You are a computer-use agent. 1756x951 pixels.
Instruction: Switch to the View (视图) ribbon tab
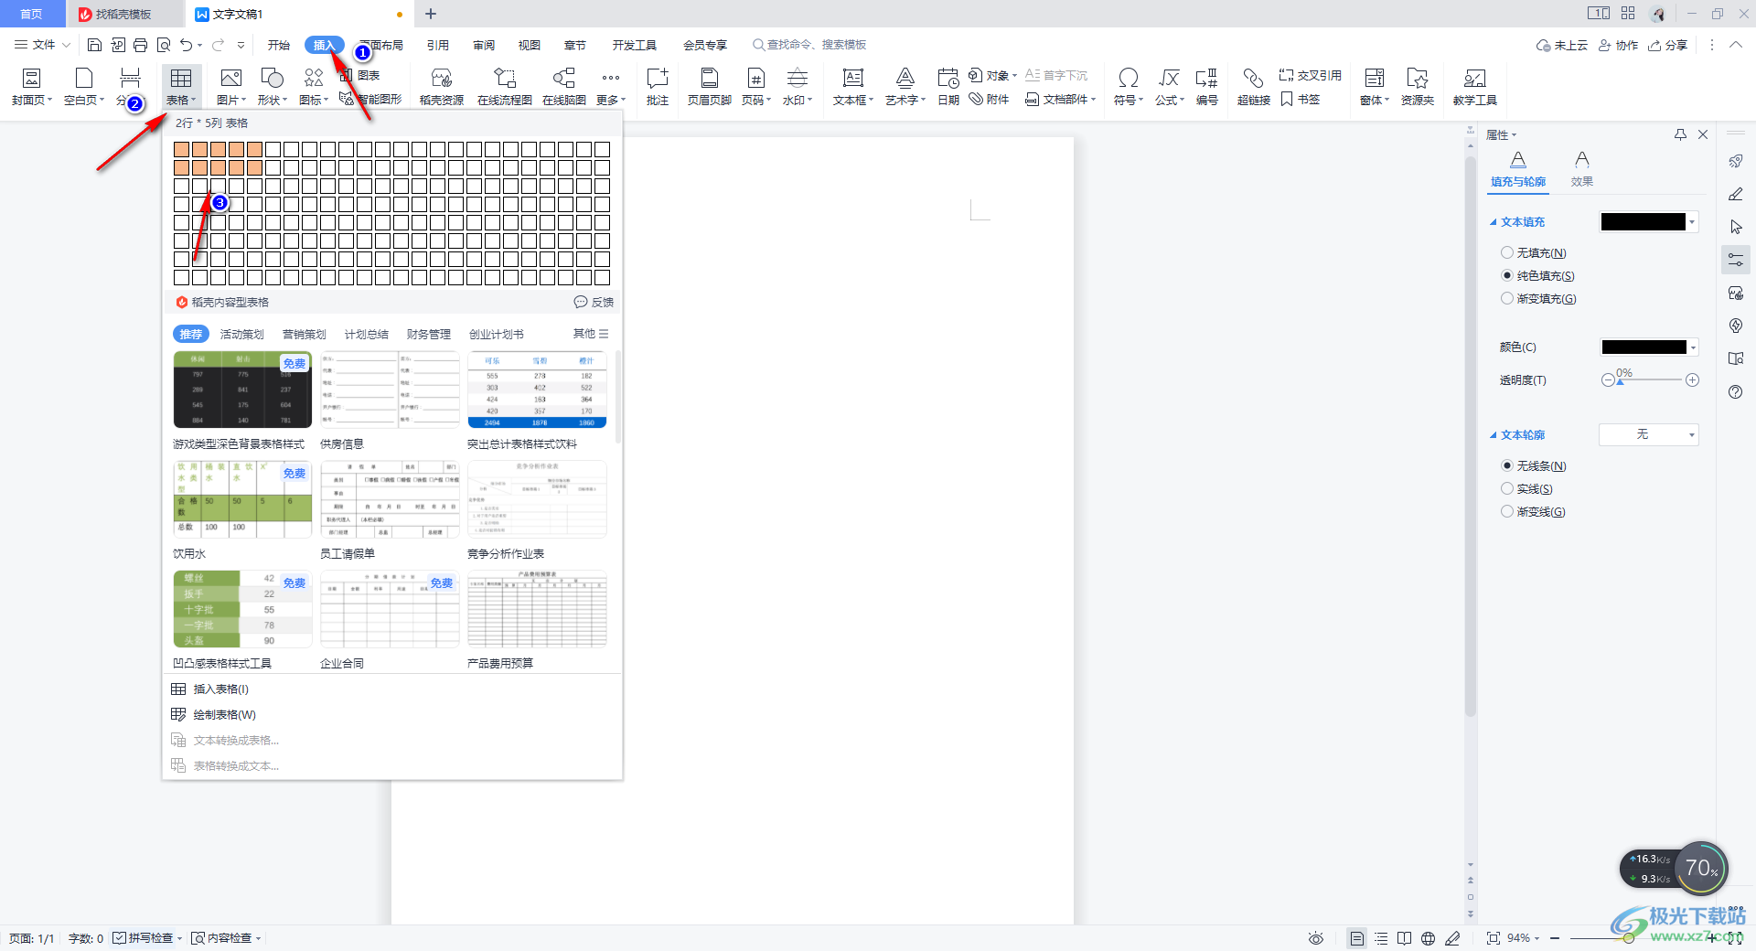[x=530, y=45]
